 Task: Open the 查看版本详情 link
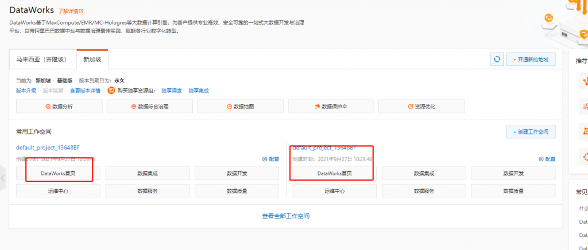85,90
